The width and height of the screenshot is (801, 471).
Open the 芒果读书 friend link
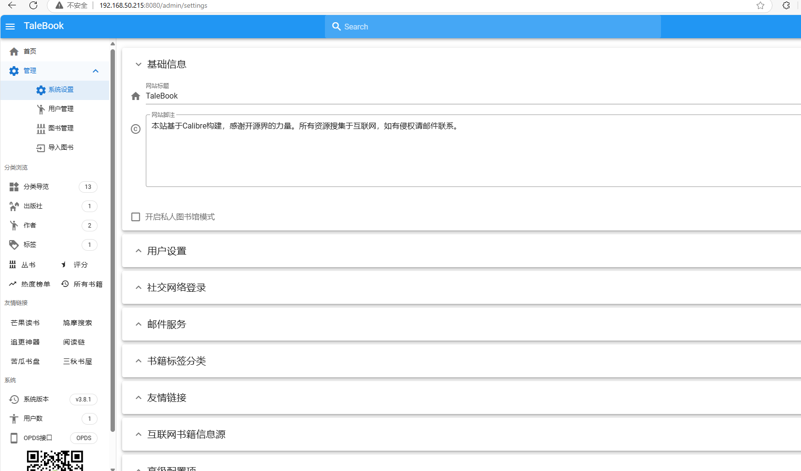point(25,323)
